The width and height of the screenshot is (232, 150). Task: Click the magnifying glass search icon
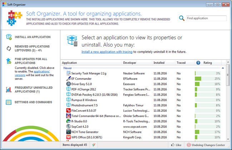[182, 18]
